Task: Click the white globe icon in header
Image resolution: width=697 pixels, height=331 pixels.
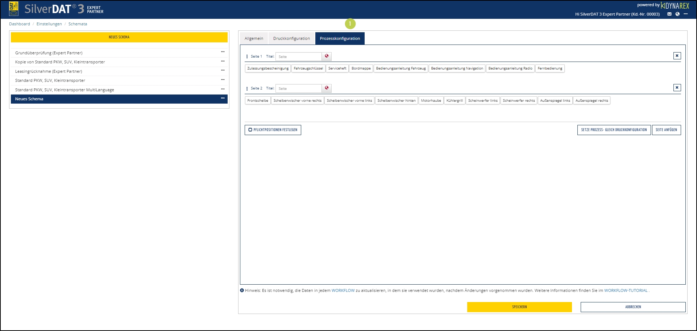Action: pyautogui.click(x=677, y=14)
